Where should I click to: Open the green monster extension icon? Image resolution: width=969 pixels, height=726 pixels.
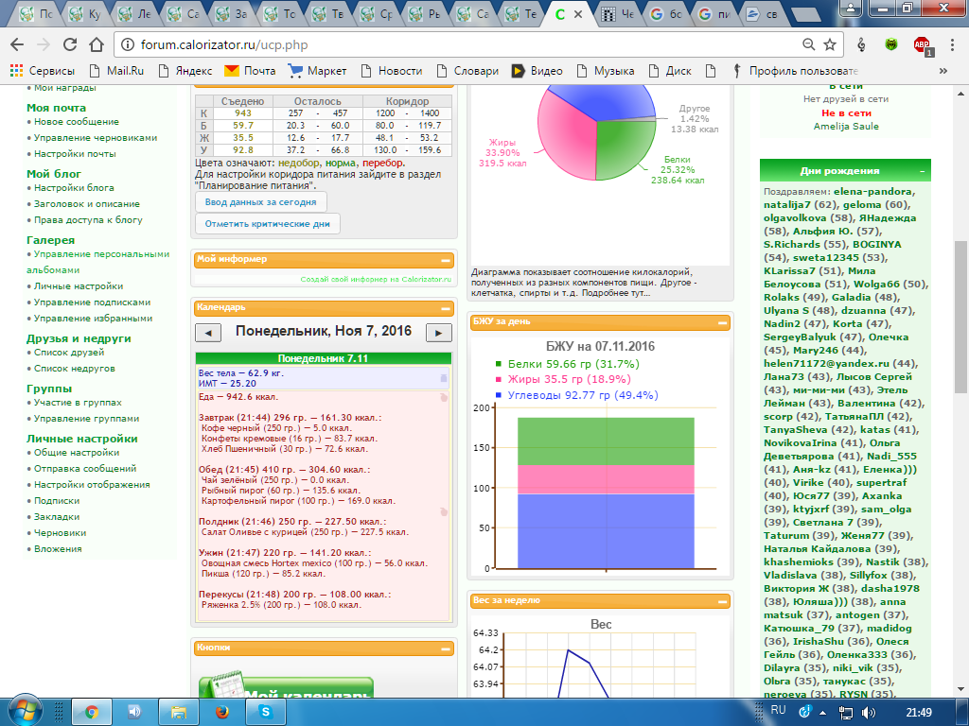891,44
